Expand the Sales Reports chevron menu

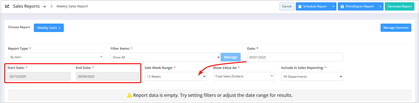click(45, 7)
